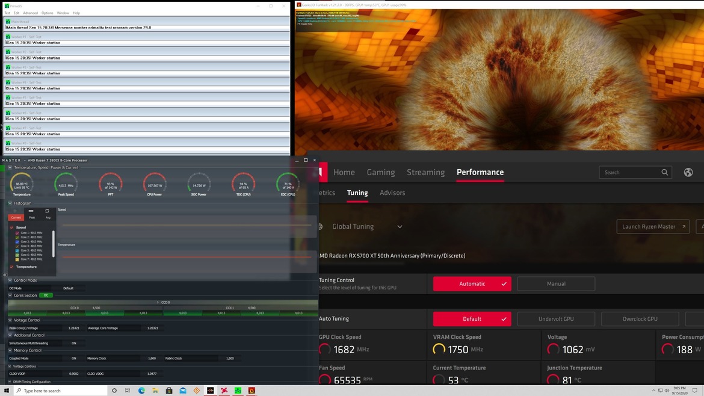Open the Prime95 Advanced menu
704x396 pixels.
[x=31, y=13]
